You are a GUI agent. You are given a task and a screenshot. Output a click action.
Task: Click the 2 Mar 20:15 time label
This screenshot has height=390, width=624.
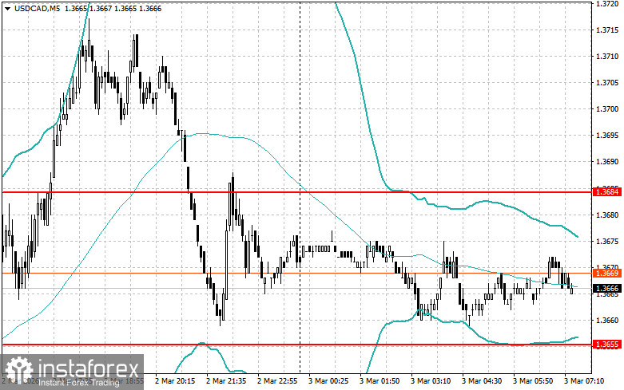tap(175, 381)
